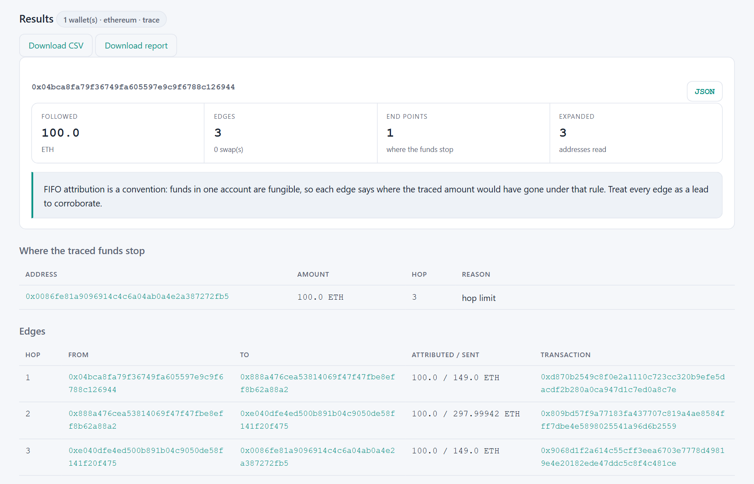Open hop 3 FROM address 0xe040dfe4 link
Image resolution: width=754 pixels, height=484 pixels.
click(146, 457)
